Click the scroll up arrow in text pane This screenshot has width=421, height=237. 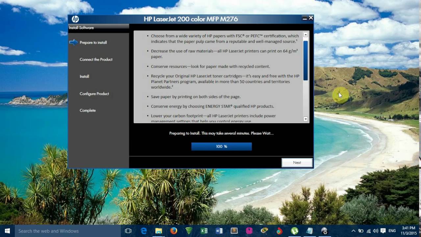(306, 35)
